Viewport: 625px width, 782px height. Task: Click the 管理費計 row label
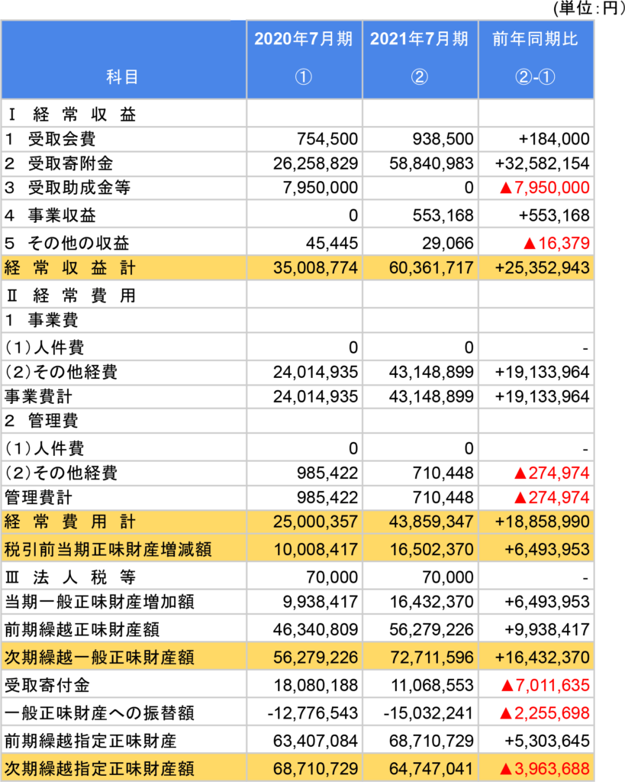(38, 497)
